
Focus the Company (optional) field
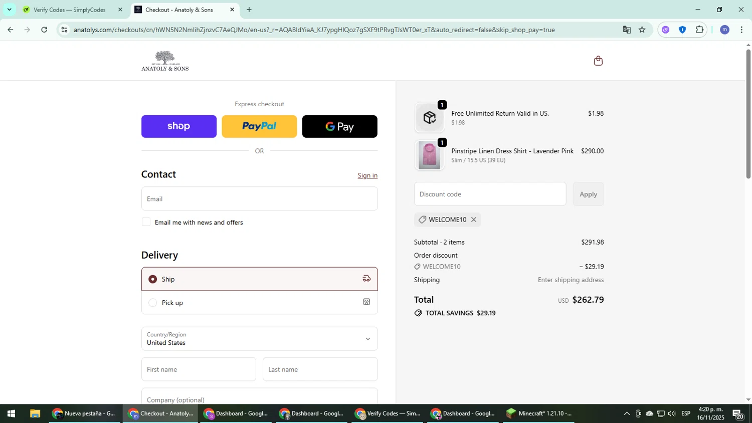pyautogui.click(x=259, y=396)
